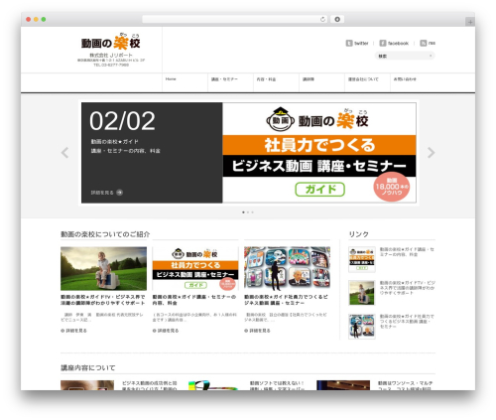This screenshot has height=420, width=496.
Task: Open the rss feed icon
Action: click(424, 43)
